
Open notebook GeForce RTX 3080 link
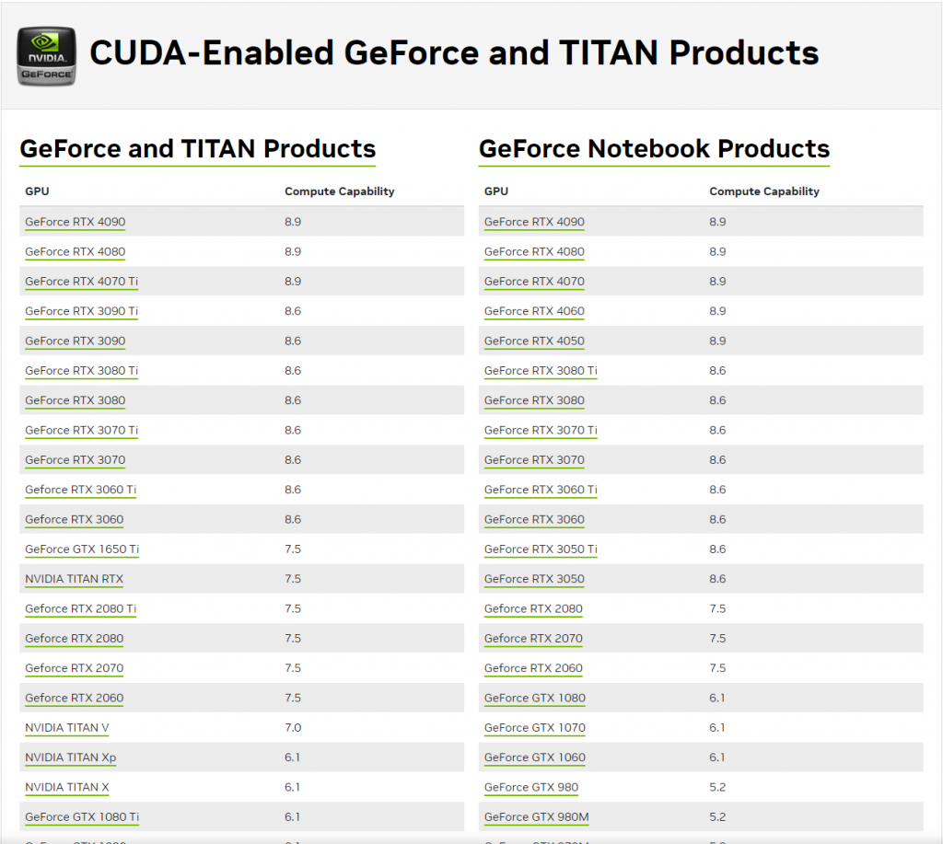pyautogui.click(x=534, y=400)
